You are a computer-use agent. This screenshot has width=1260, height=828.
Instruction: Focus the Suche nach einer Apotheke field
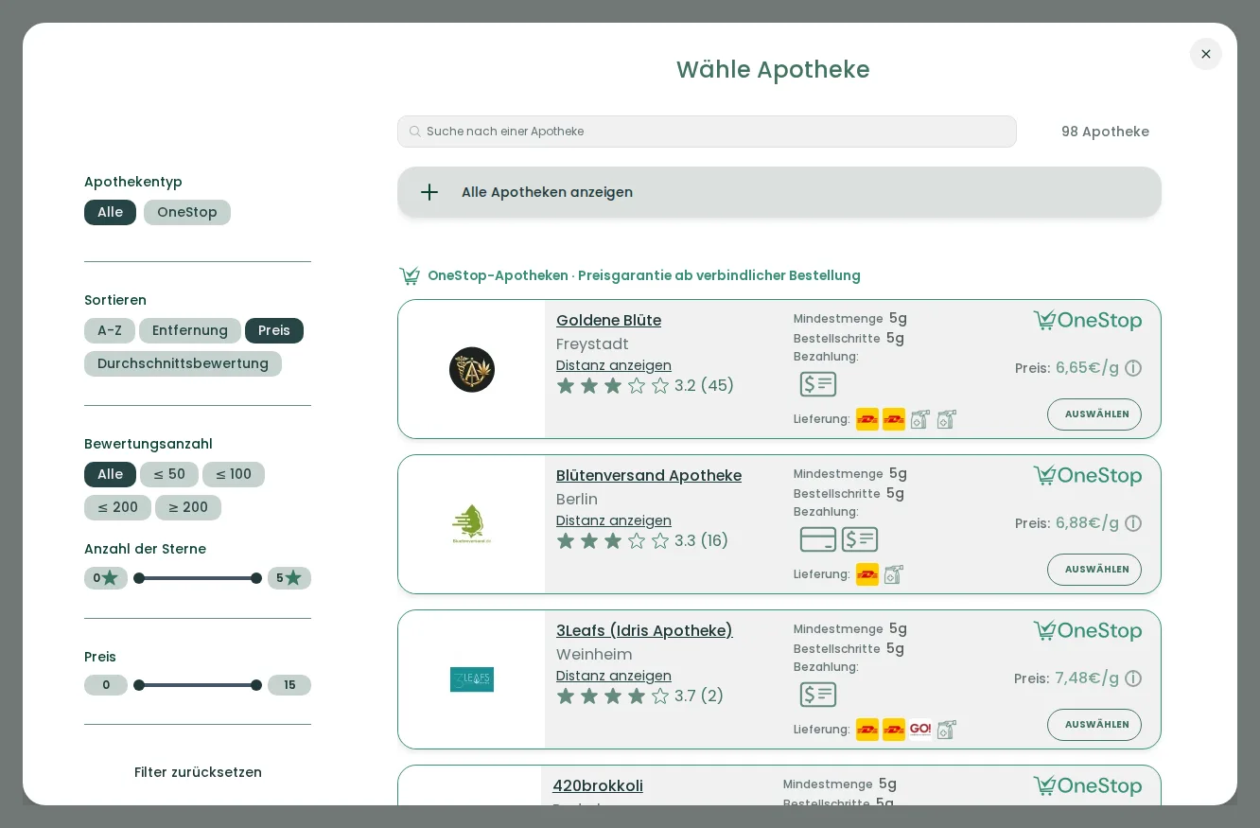pos(707,132)
